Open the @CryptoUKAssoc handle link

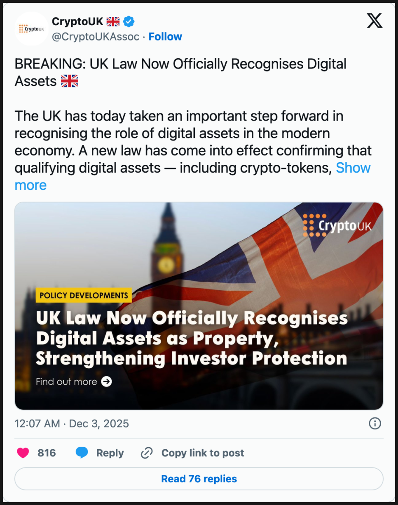pos(96,37)
